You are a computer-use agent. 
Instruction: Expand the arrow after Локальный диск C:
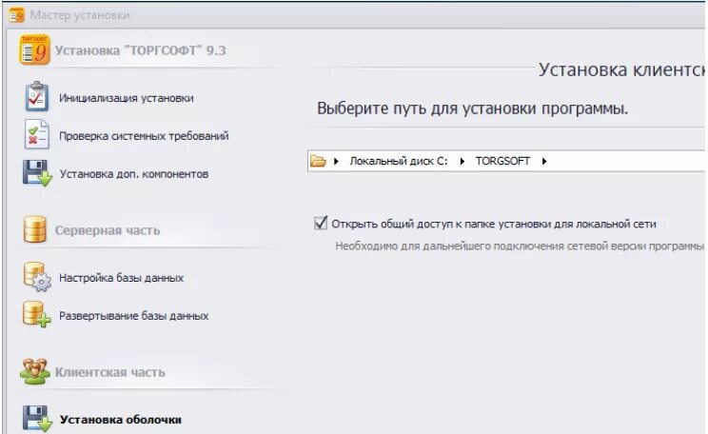pyautogui.click(x=462, y=161)
